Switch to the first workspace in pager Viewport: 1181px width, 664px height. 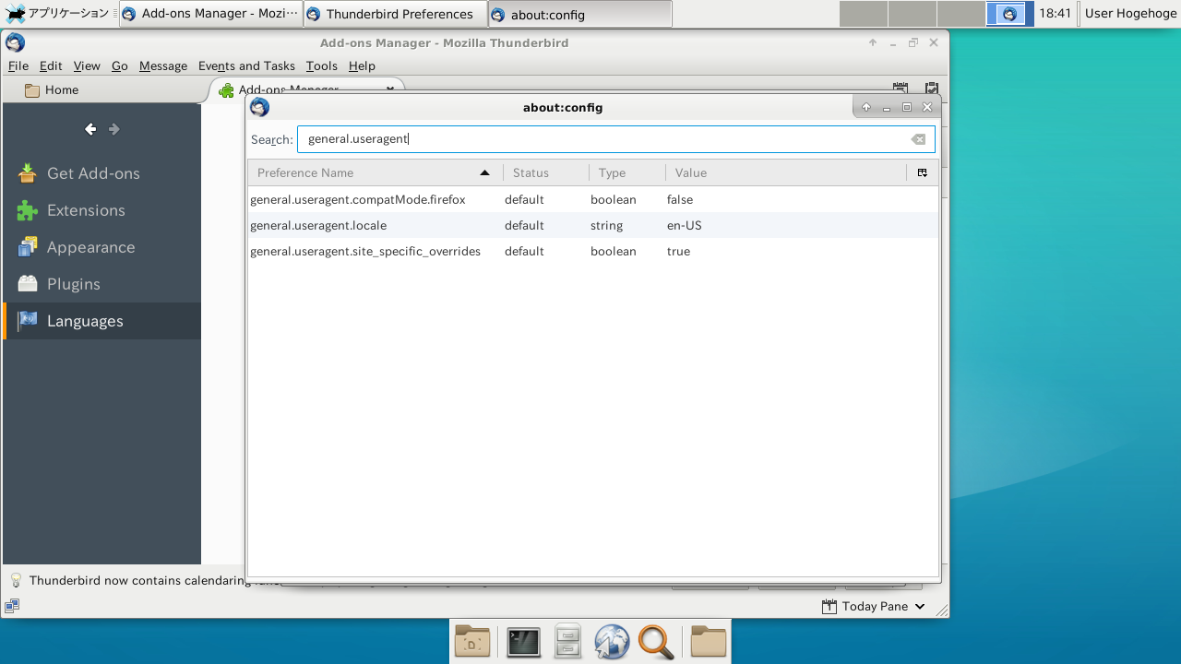864,14
